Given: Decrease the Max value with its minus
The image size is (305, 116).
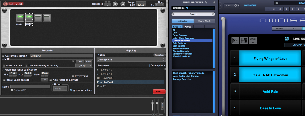Looking at the screenshot, I should 26,76.
